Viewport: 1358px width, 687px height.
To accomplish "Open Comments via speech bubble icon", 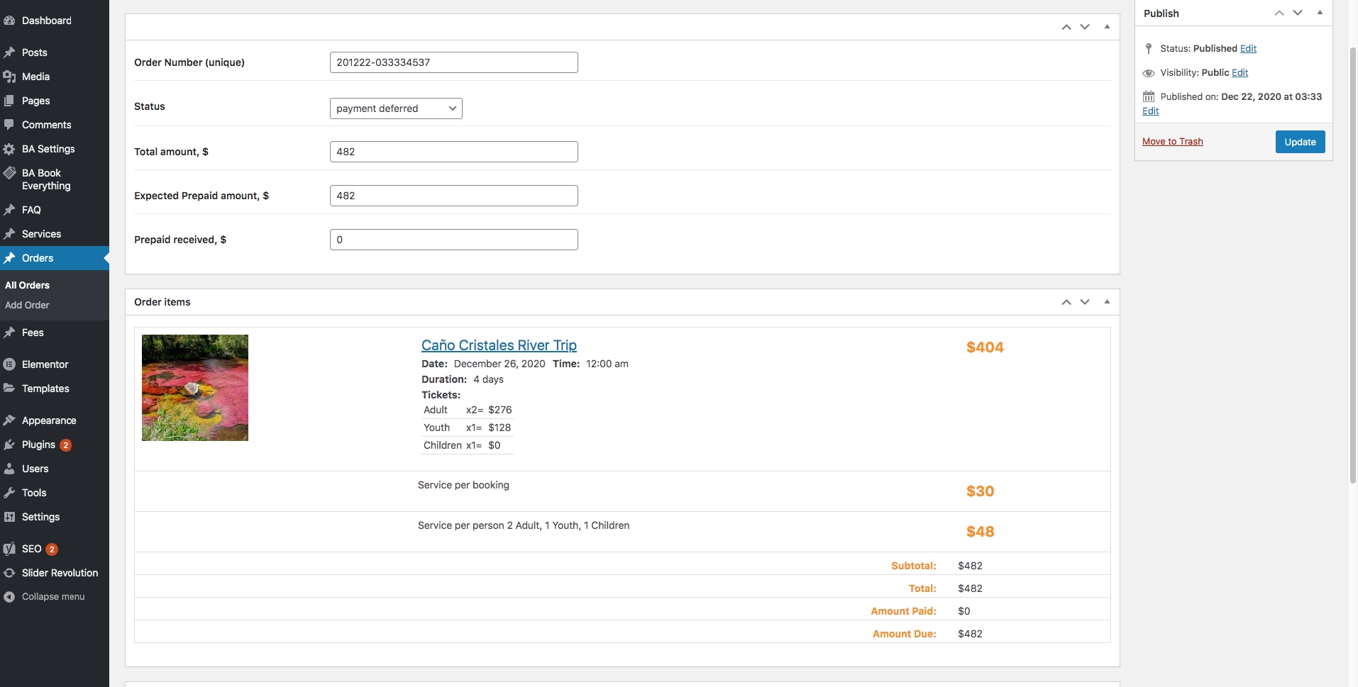I will point(9,125).
